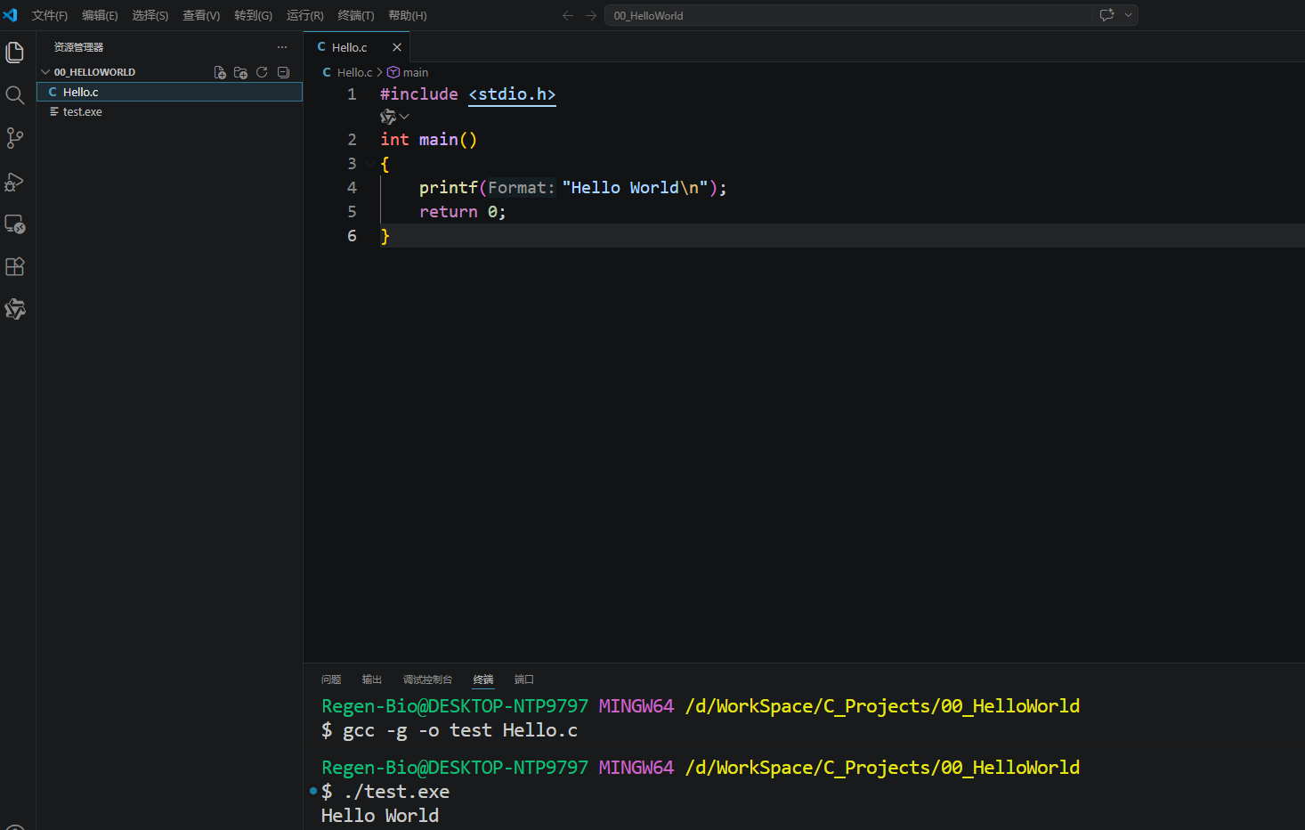Click the AI code lens icon above main
This screenshot has height=830, width=1305.
point(388,117)
